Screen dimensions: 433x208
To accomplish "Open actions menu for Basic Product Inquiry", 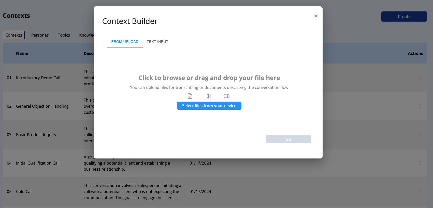I will click(420, 135).
